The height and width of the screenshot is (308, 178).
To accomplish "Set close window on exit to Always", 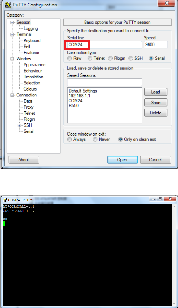I will click(69, 140).
